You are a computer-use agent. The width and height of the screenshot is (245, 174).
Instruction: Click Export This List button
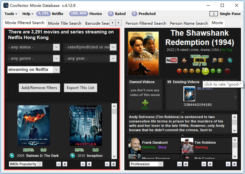[80, 88]
